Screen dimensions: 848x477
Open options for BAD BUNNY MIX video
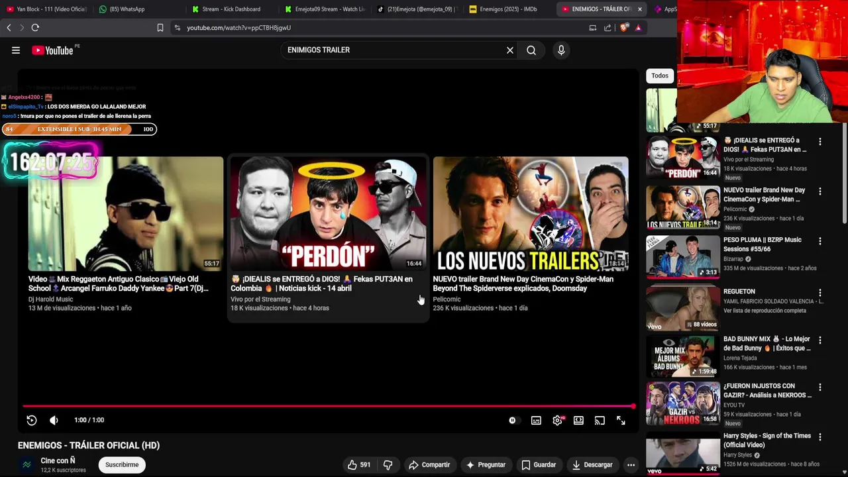tap(820, 340)
